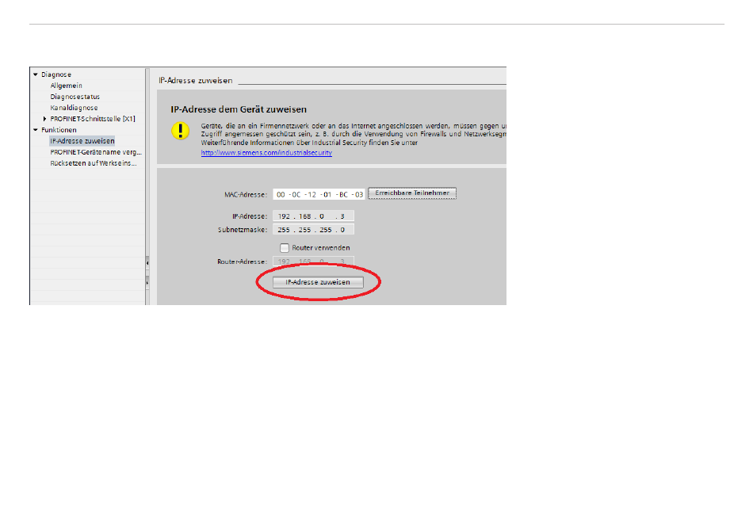
Task: Select IP-Adresse zuweisen in tree
Action: click(x=82, y=141)
